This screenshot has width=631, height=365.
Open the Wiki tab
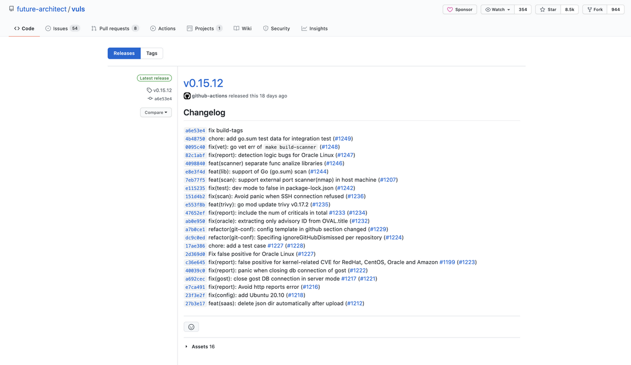242,28
